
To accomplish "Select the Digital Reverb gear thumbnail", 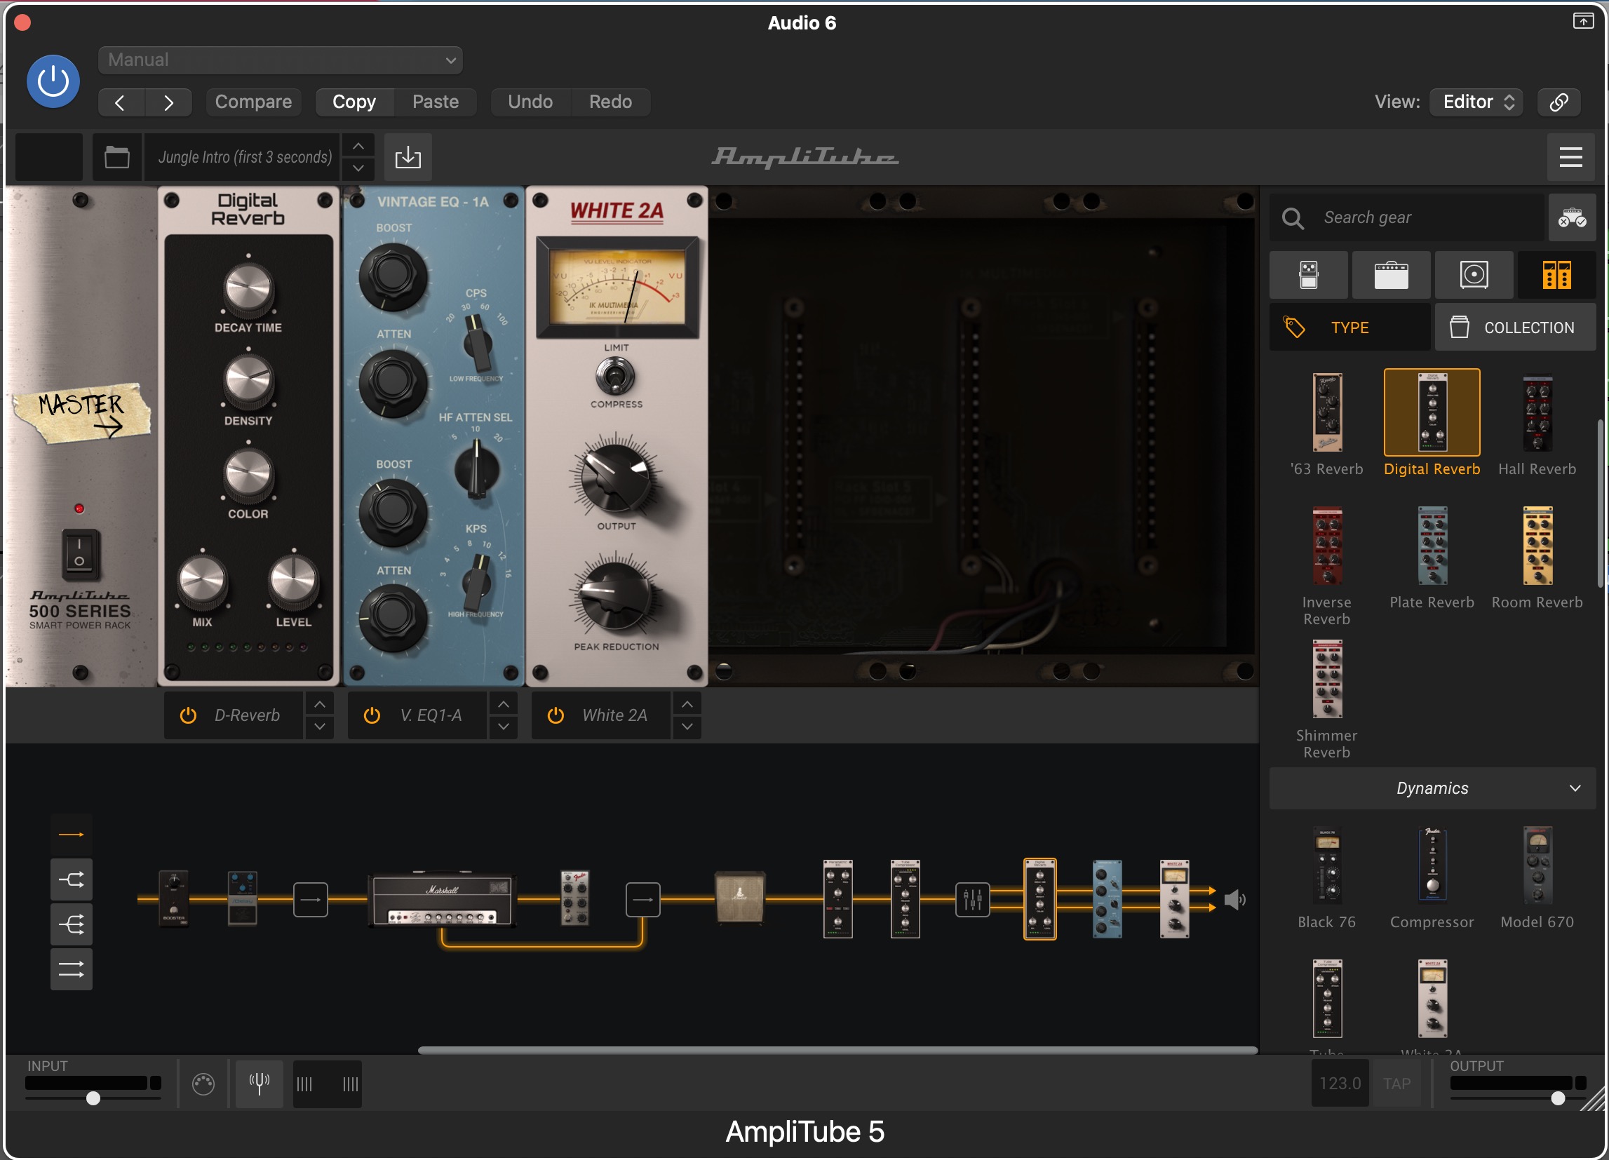I will (1432, 413).
